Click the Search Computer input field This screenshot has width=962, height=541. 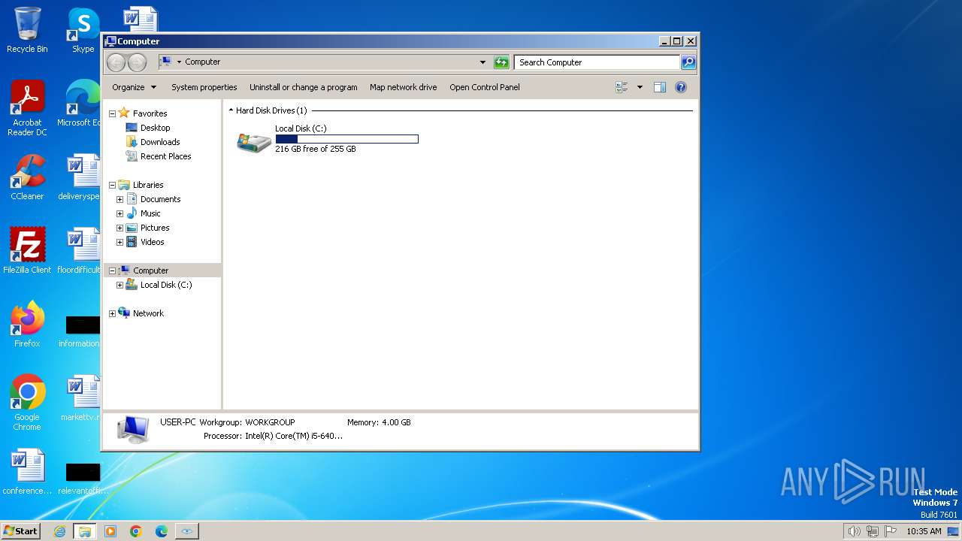coord(597,62)
